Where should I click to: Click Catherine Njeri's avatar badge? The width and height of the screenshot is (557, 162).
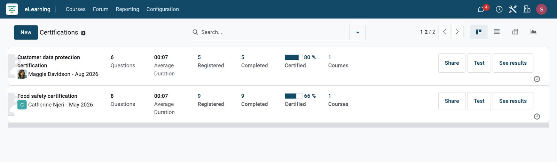click(x=22, y=105)
